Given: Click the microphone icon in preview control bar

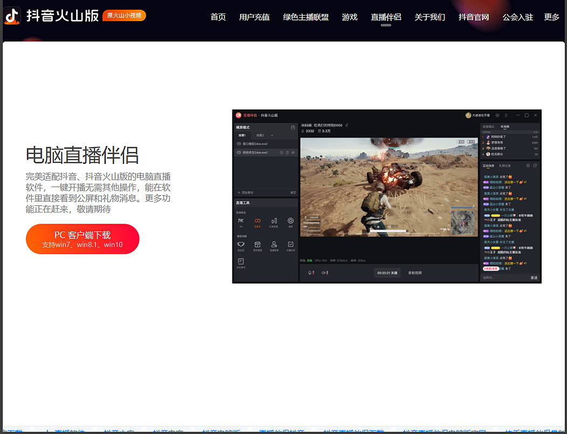Looking at the screenshot, I should [x=310, y=273].
